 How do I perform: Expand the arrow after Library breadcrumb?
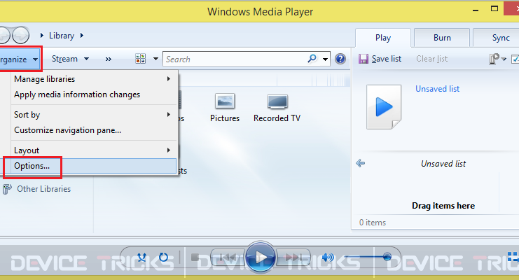[x=82, y=35]
